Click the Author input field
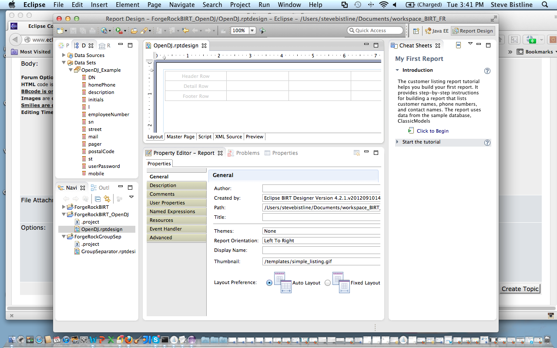557x348 pixels. 321,188
